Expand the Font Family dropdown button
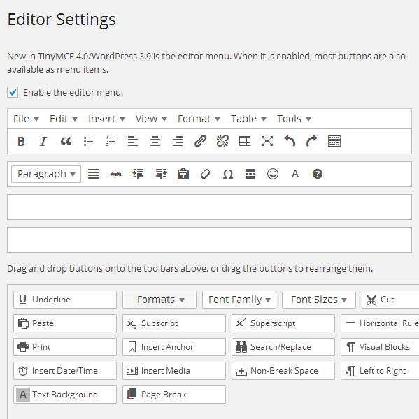Viewport: 419px width, 419px height. [x=239, y=300]
